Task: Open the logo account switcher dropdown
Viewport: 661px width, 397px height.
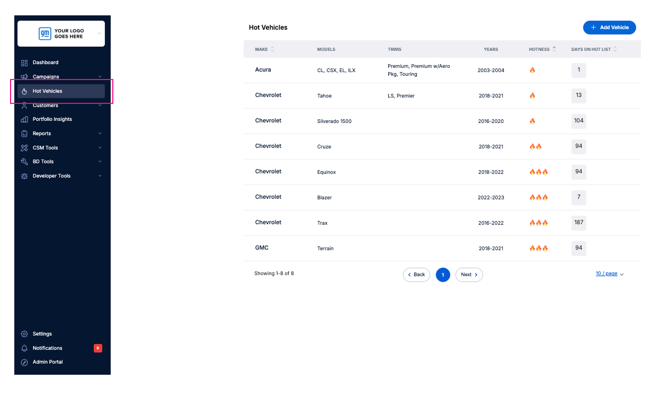Action: coord(99,34)
